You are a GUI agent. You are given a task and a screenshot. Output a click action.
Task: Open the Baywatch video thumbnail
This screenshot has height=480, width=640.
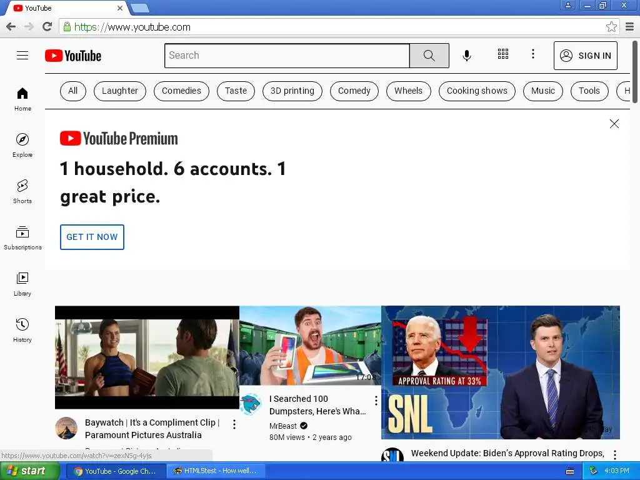pyautogui.click(x=147, y=357)
